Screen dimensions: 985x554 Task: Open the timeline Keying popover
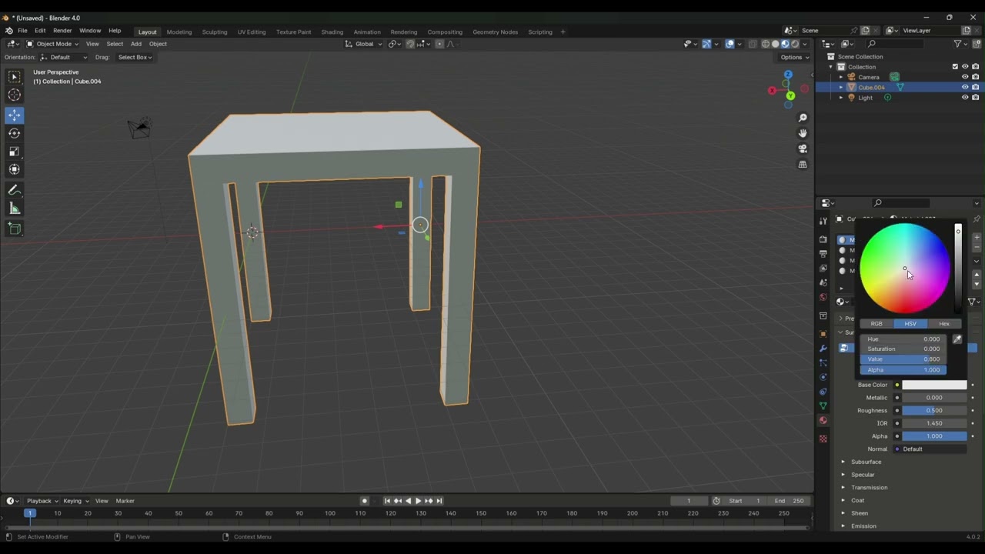click(75, 501)
